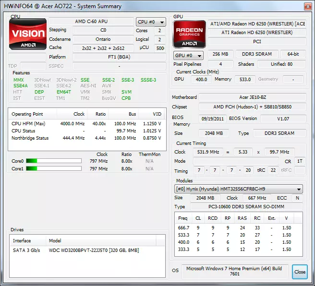Click the Clock column header in operating table
Image resolution: width=315 pixels, height=286 pixels.
(x=72, y=114)
